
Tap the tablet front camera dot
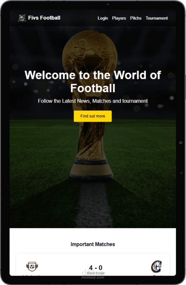pos(108,4)
